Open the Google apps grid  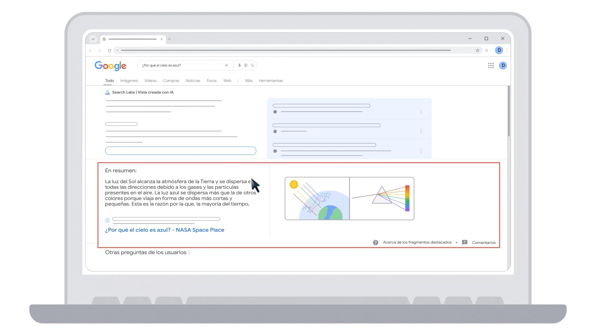(x=491, y=65)
